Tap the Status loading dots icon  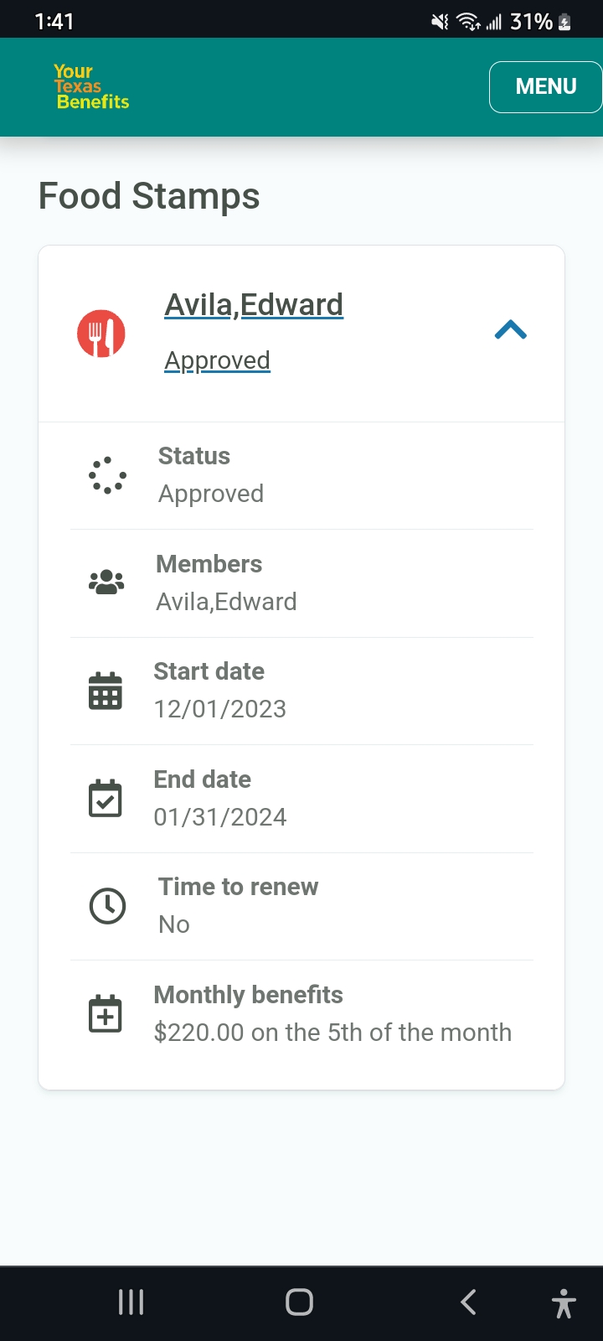[x=107, y=475]
